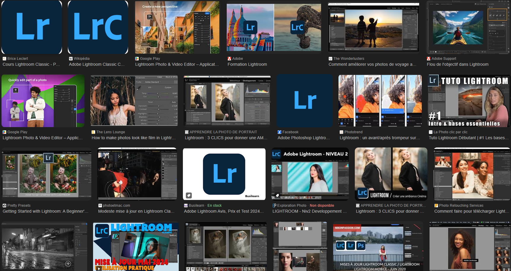Open 'Comment améliorer vos photos de voyage' link
Viewport: 511px width, 271px height.
[x=372, y=64]
